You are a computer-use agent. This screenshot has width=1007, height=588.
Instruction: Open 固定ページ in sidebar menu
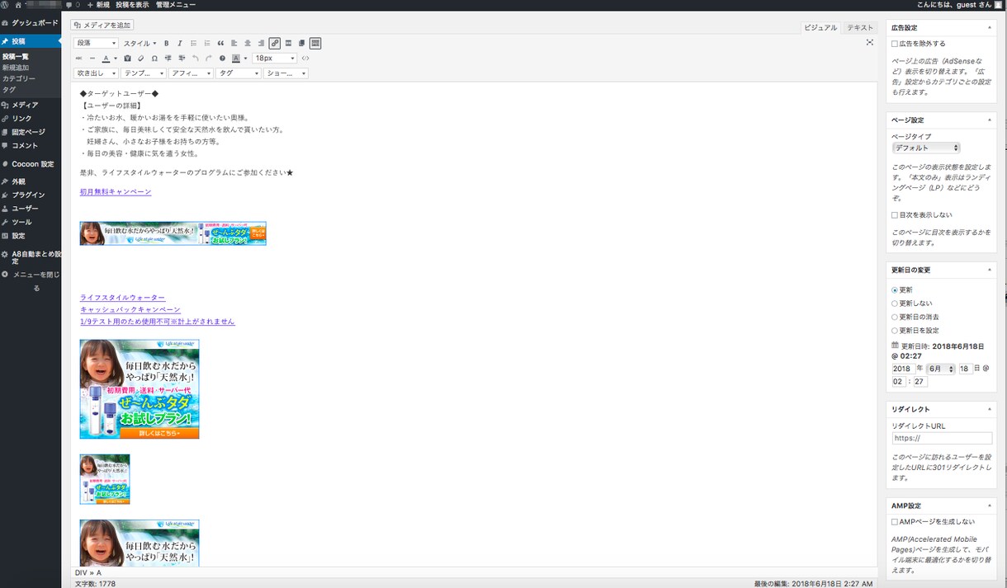click(x=30, y=132)
